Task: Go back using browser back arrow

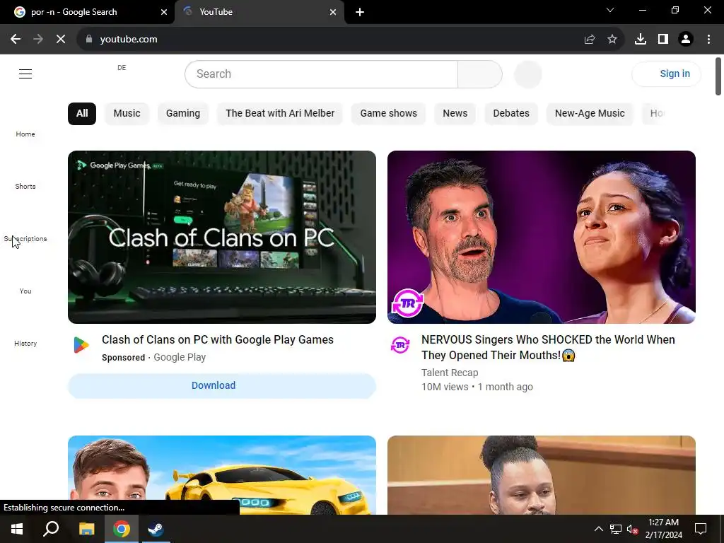Action: coord(16,40)
